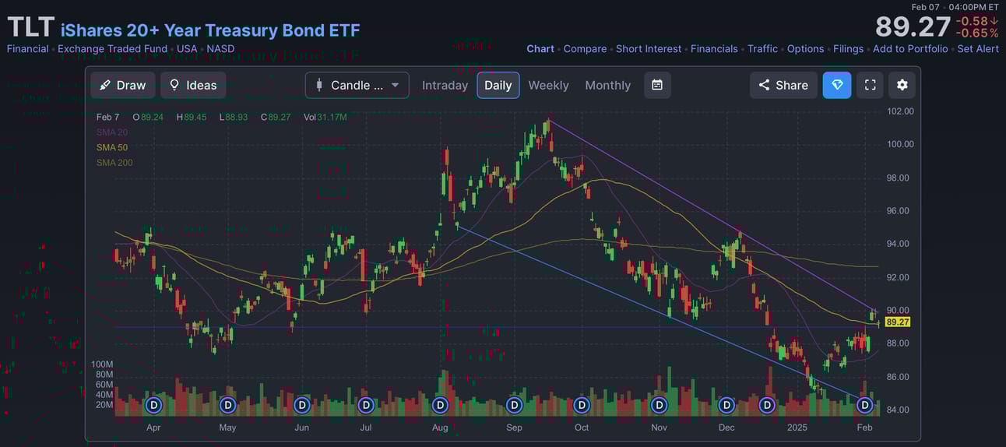Image resolution: width=1006 pixels, height=447 pixels.
Task: Click the TLT ticker symbol
Action: pyautogui.click(x=30, y=28)
